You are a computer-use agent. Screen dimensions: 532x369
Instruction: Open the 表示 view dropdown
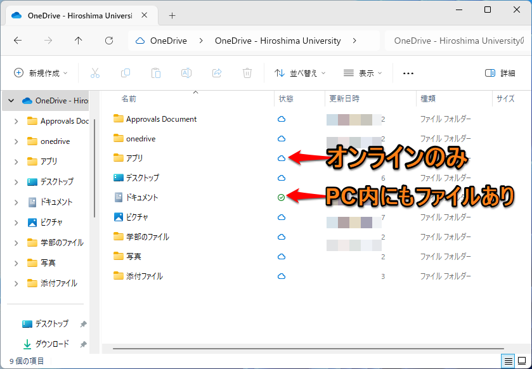(363, 73)
